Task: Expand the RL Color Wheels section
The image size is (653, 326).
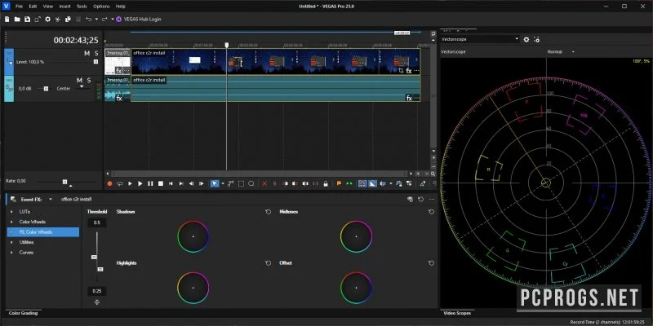Action: point(11,232)
